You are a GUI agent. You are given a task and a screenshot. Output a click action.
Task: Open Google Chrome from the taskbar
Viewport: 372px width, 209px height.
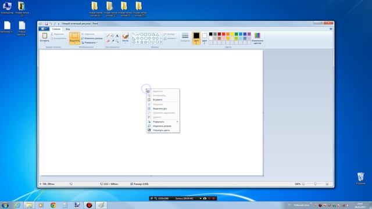pyautogui.click(x=53, y=205)
